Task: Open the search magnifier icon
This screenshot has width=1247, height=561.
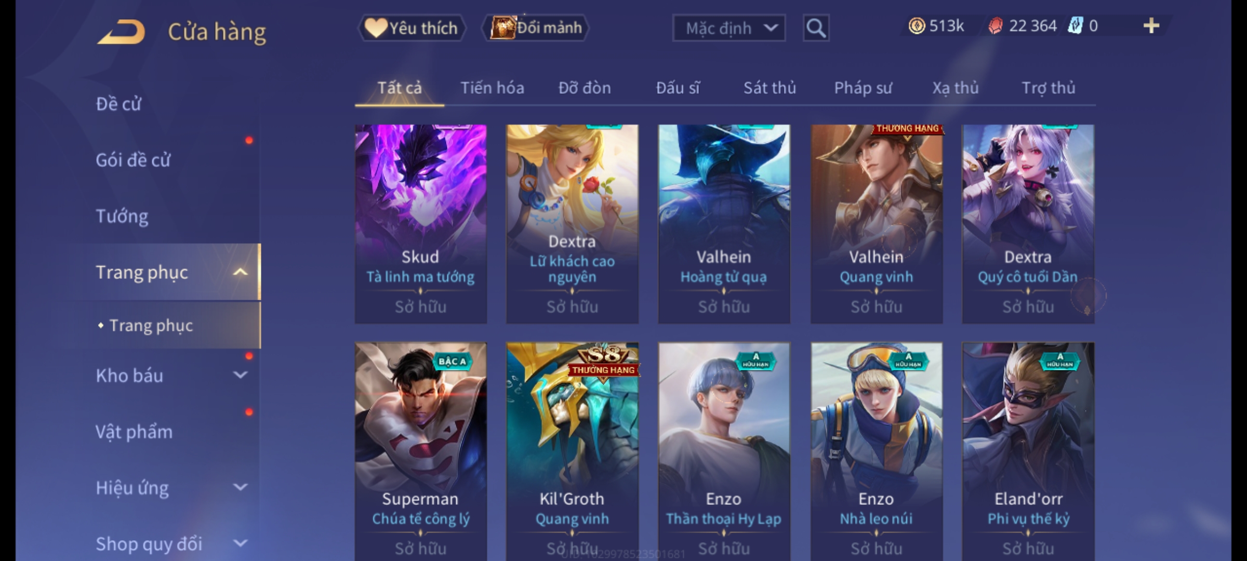Action: 816,28
